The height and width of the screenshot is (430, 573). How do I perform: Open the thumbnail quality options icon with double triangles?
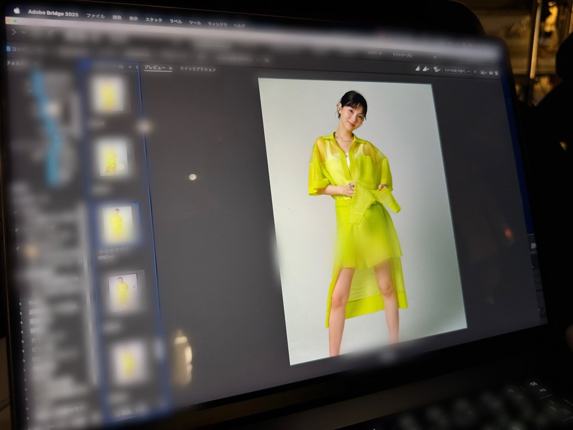pyautogui.click(x=424, y=69)
